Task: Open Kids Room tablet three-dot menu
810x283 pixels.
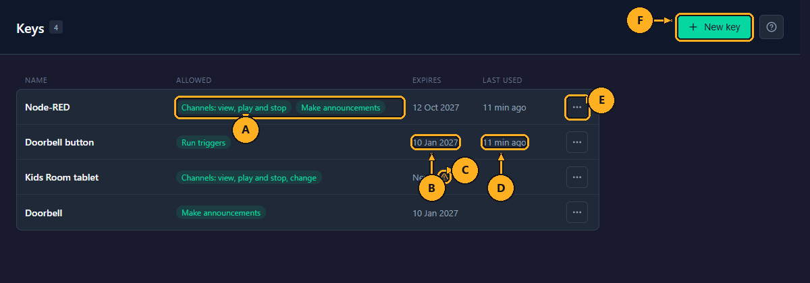Action: (576, 177)
